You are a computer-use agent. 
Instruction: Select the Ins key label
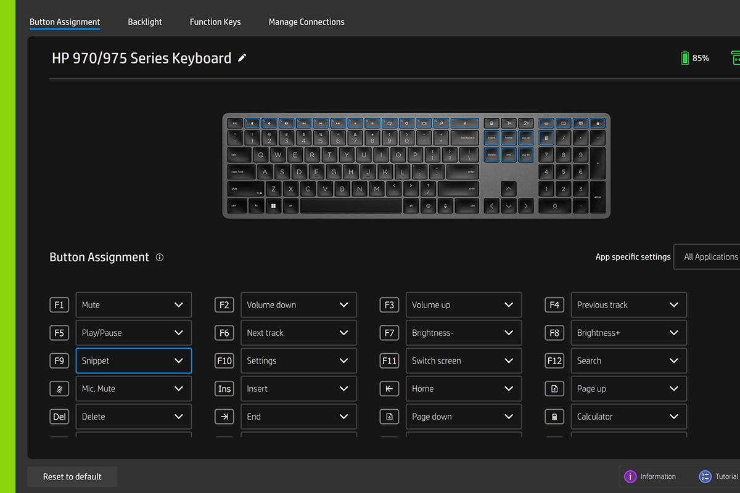click(224, 389)
